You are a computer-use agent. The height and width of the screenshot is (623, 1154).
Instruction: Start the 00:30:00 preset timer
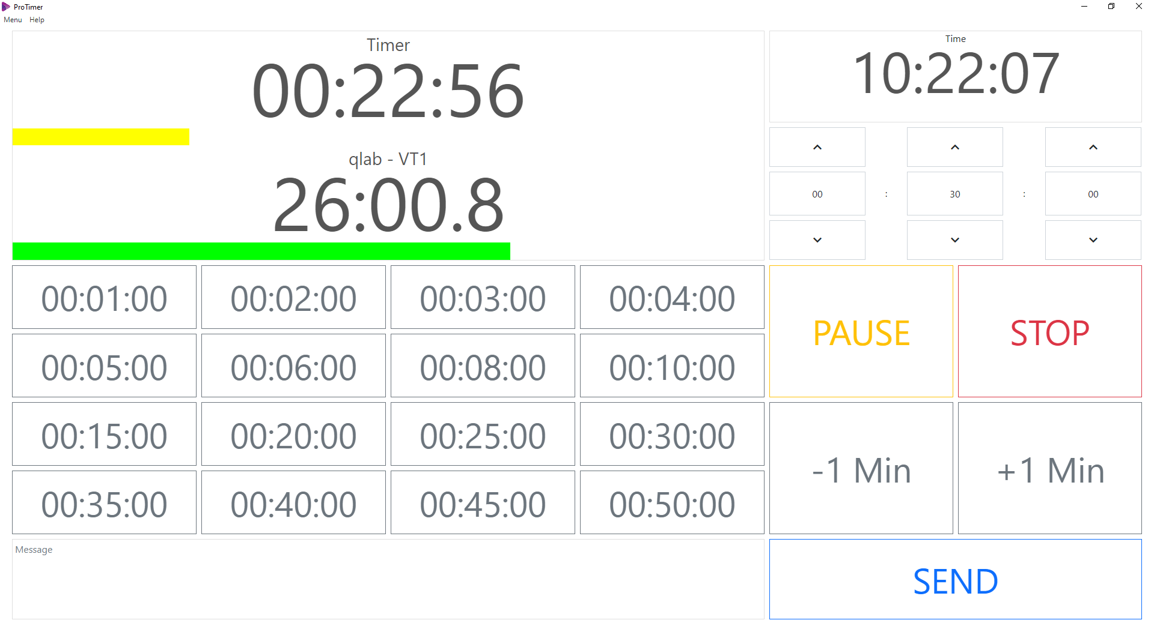tap(672, 434)
